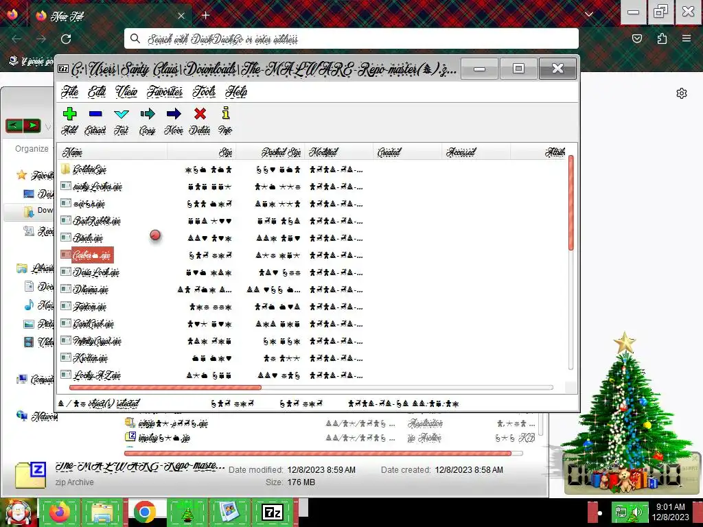Image resolution: width=703 pixels, height=527 pixels.
Task: Open the Help menu in 7-Zip
Action: tap(236, 91)
